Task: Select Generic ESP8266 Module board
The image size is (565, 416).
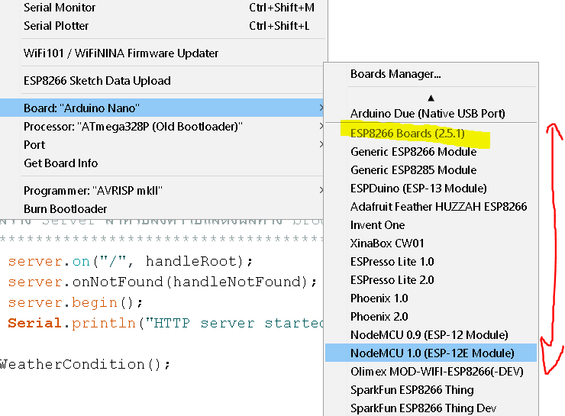Action: (431, 152)
